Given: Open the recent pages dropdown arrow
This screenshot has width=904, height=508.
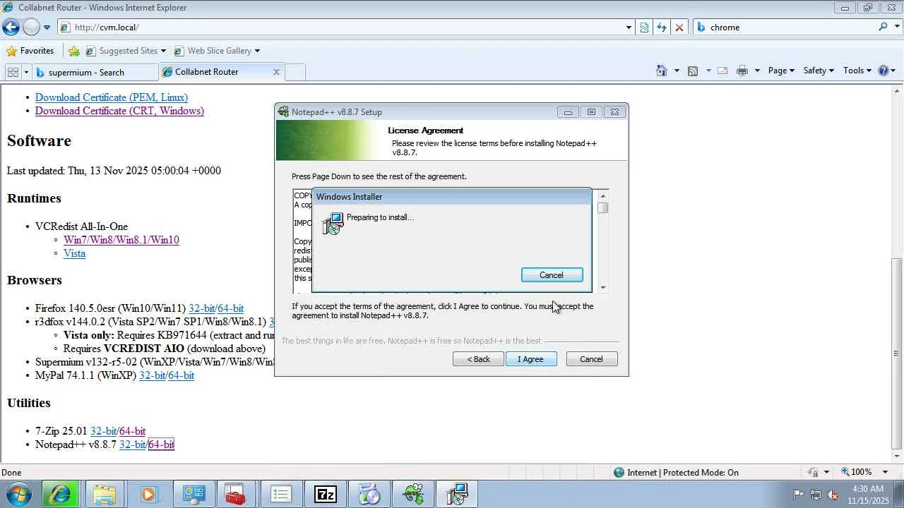Looking at the screenshot, I should click(x=47, y=28).
